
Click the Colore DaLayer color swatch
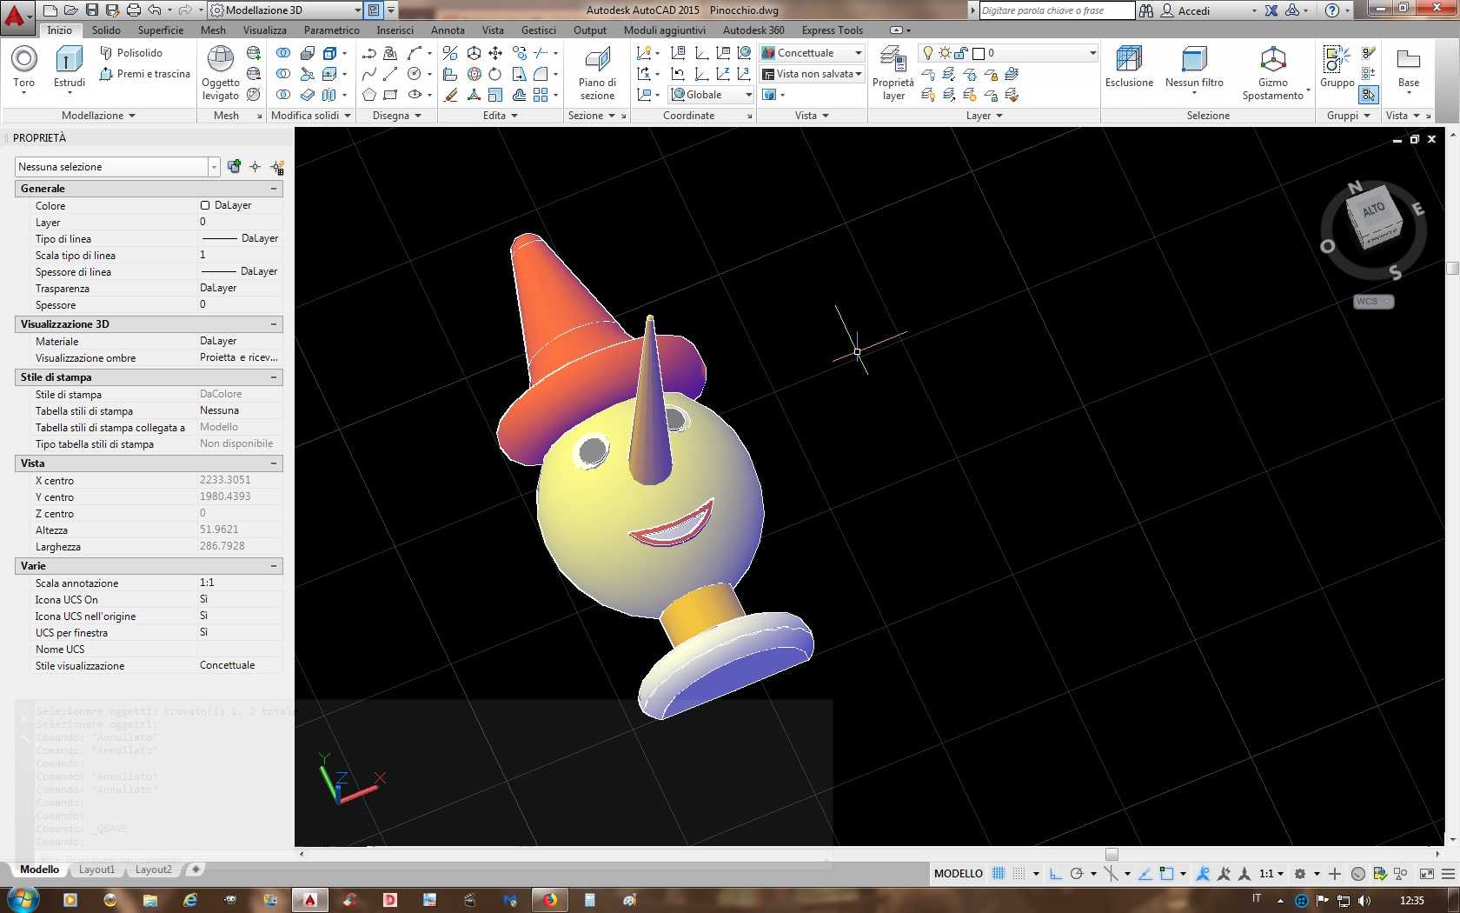click(205, 206)
